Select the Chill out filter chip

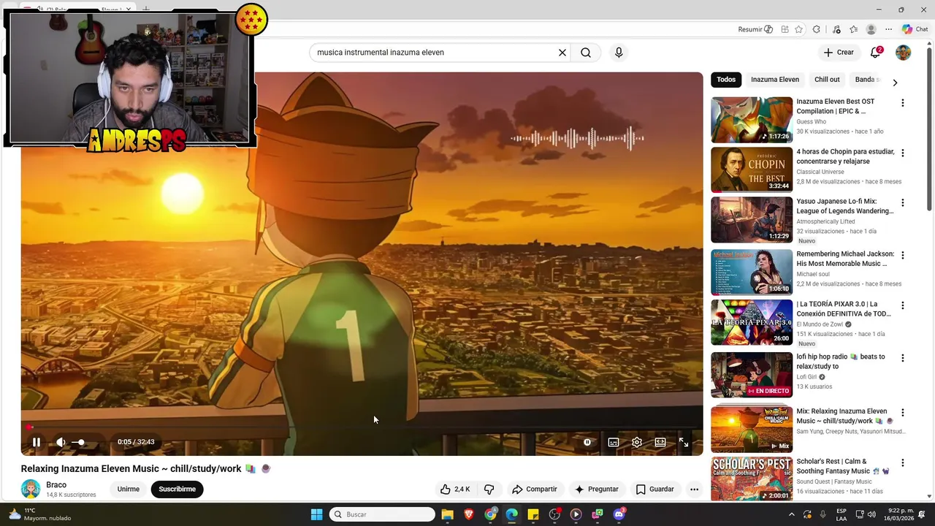[827, 80]
